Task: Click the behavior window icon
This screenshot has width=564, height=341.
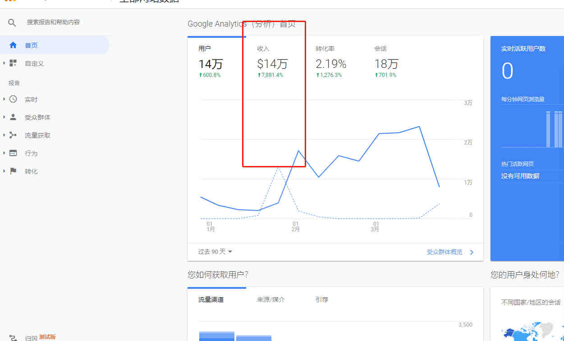Action: [x=13, y=153]
